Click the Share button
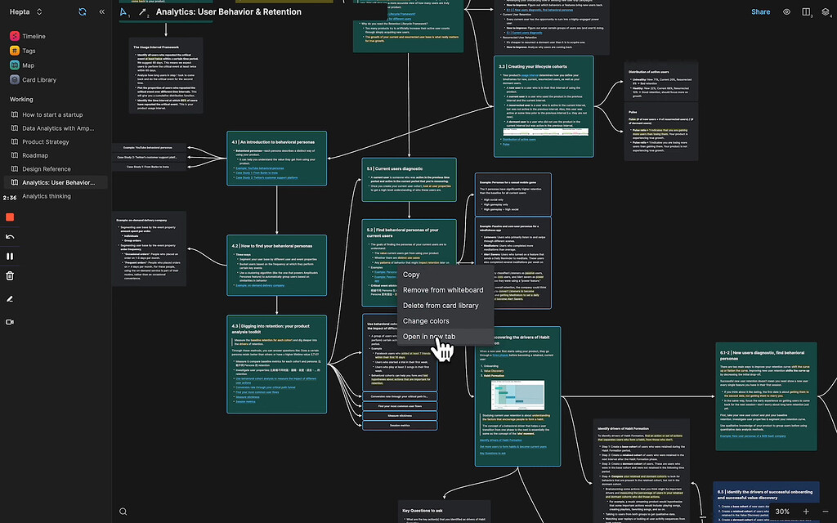Viewport: 837px width, 523px height. (x=760, y=11)
